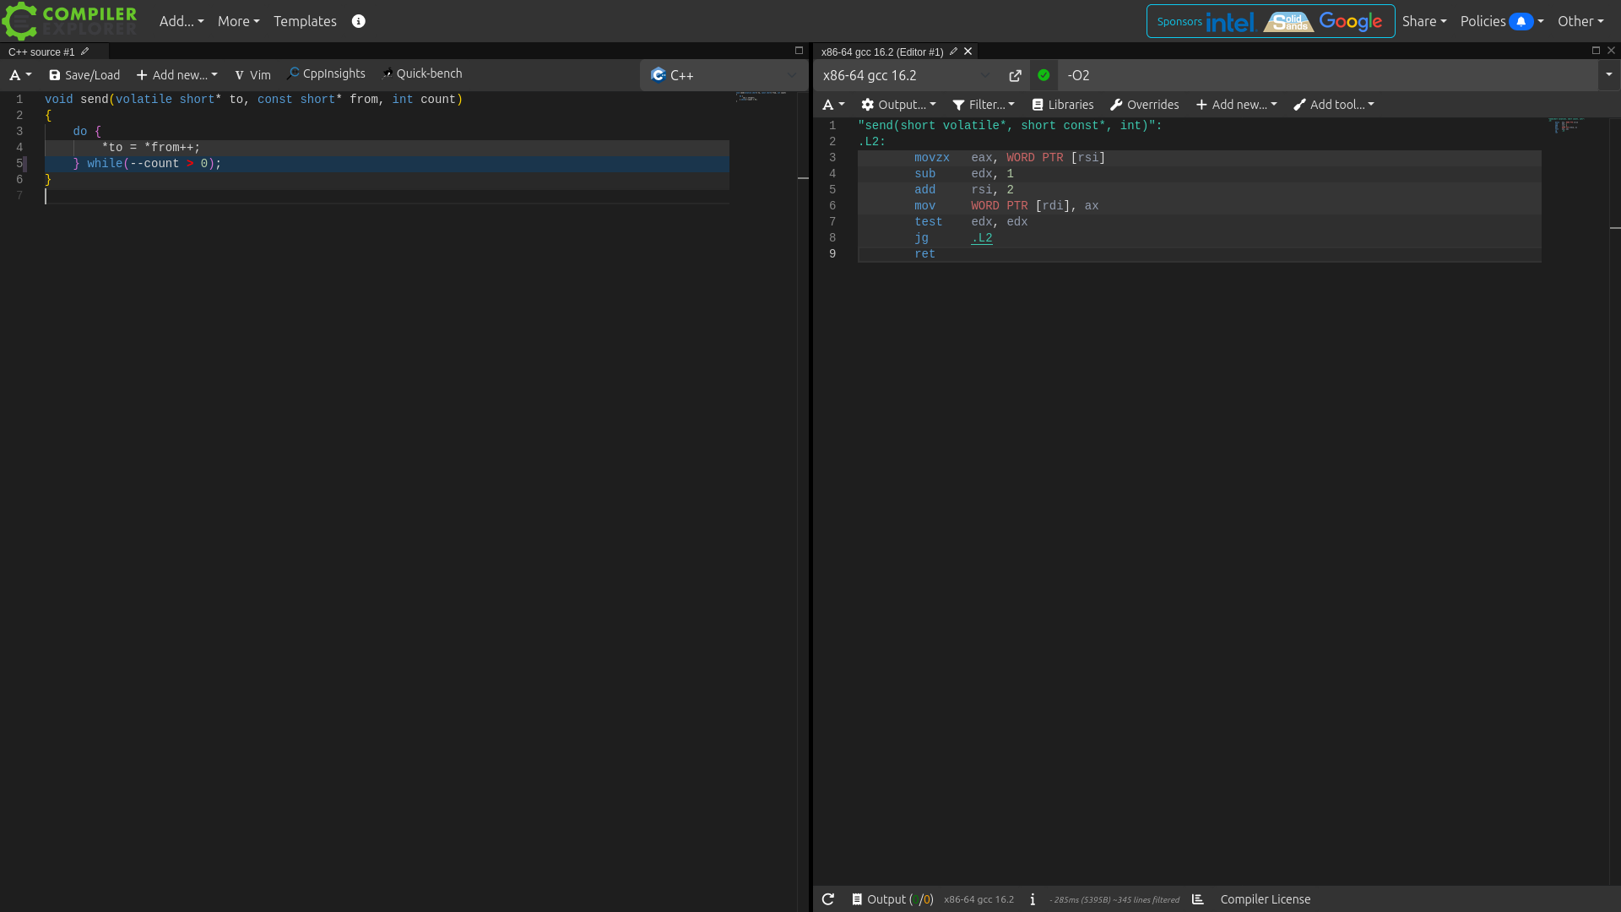Open the Share menu

click(1424, 21)
